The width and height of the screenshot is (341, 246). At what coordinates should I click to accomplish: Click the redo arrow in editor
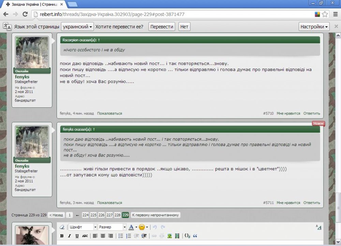[x=163, y=227]
